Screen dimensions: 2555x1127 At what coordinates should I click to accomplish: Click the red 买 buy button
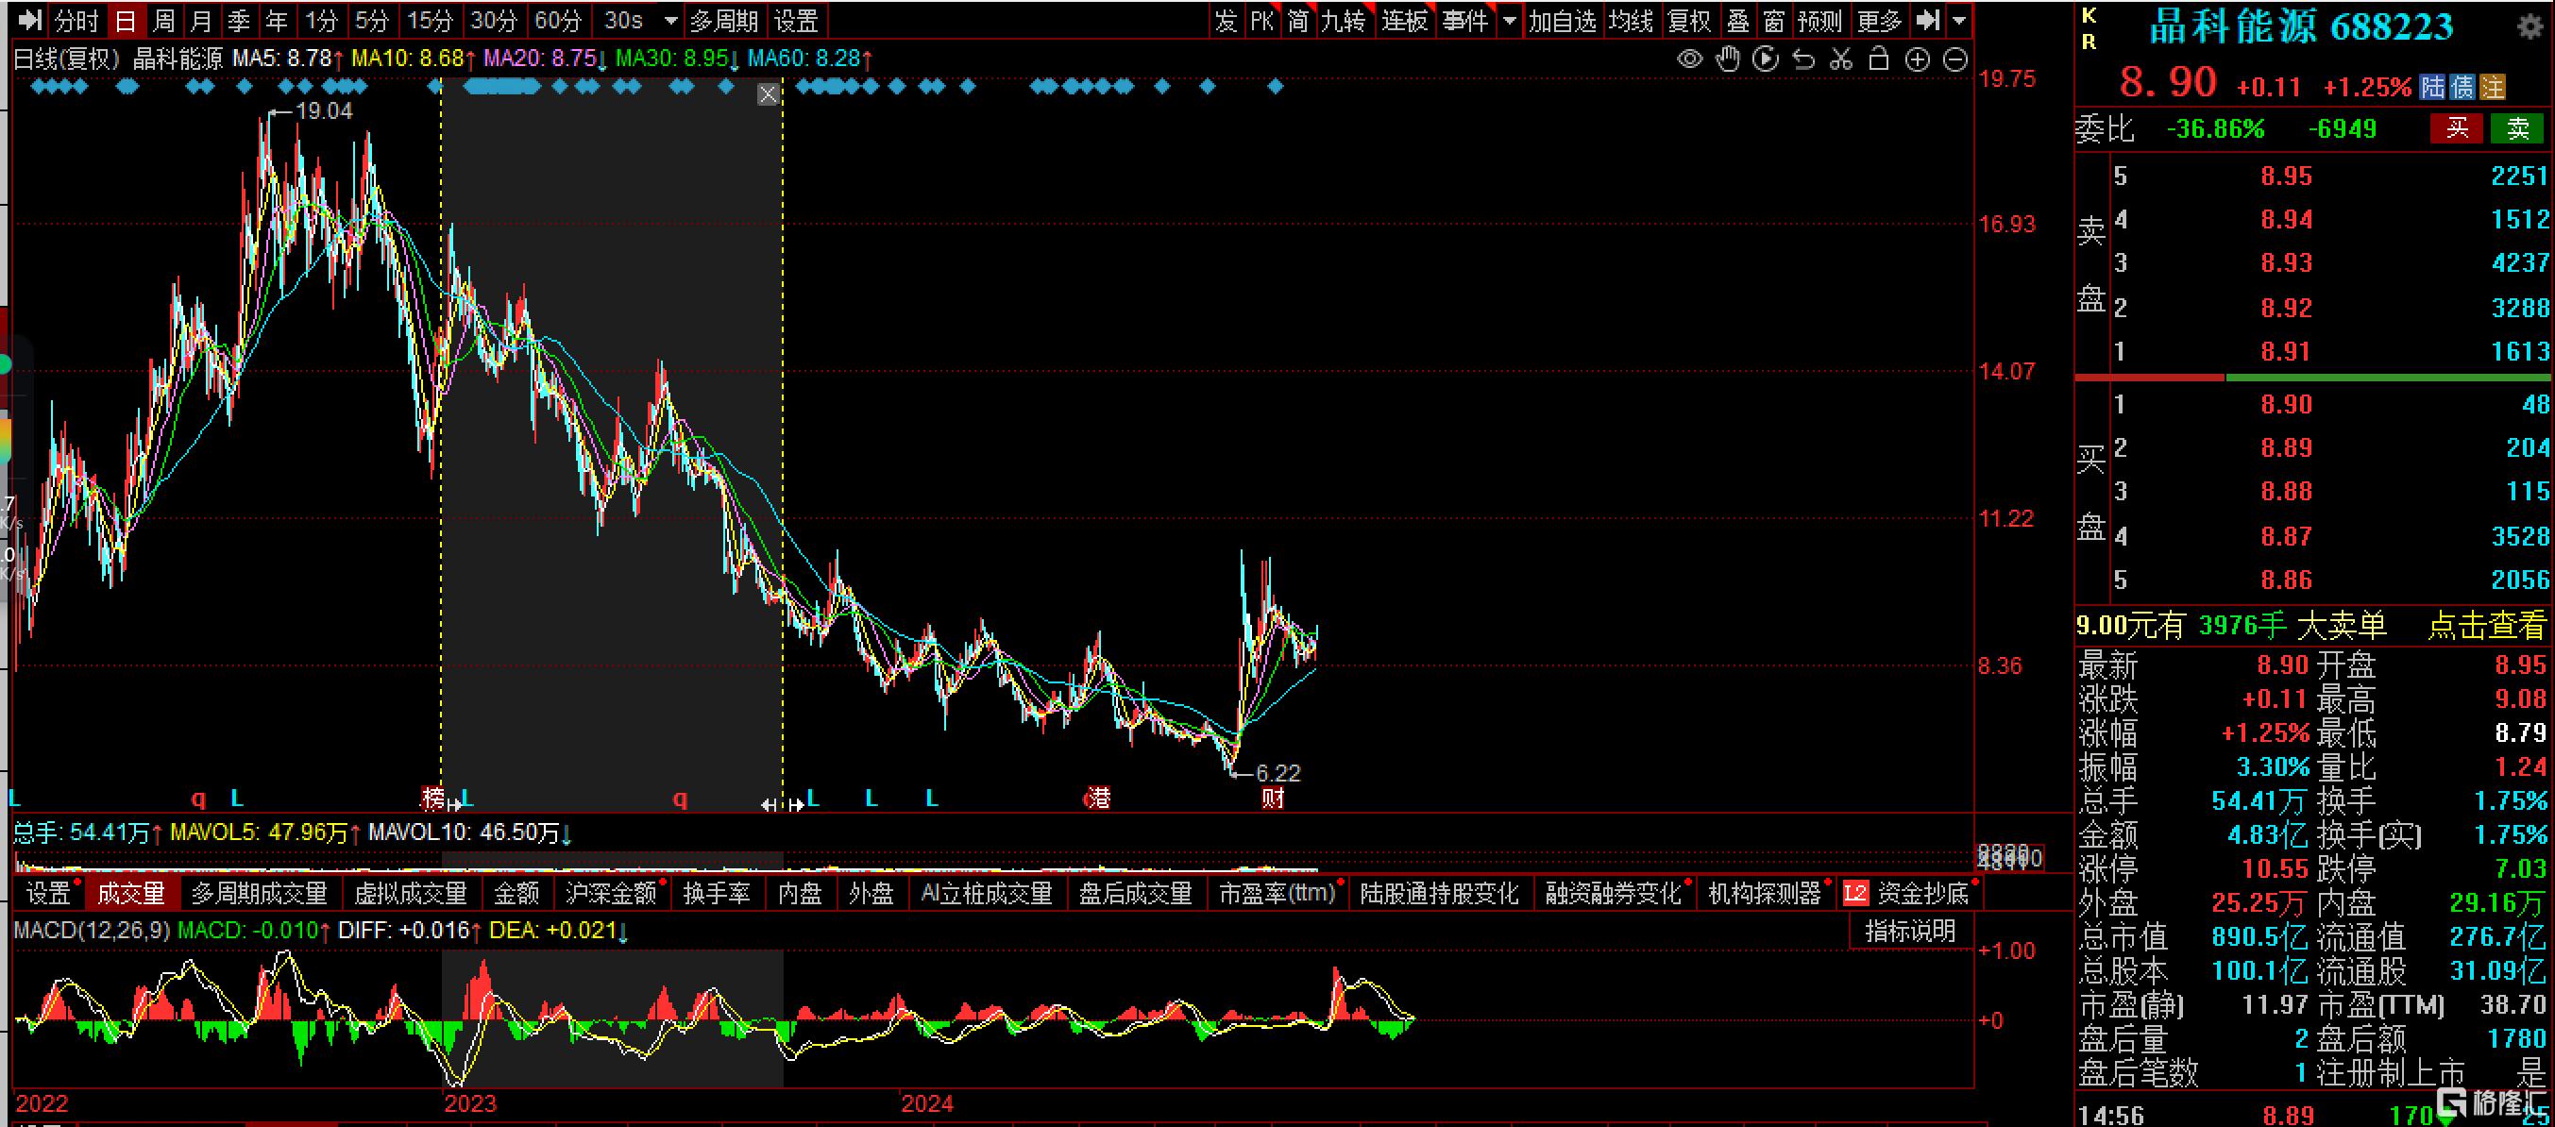[x=2456, y=127]
